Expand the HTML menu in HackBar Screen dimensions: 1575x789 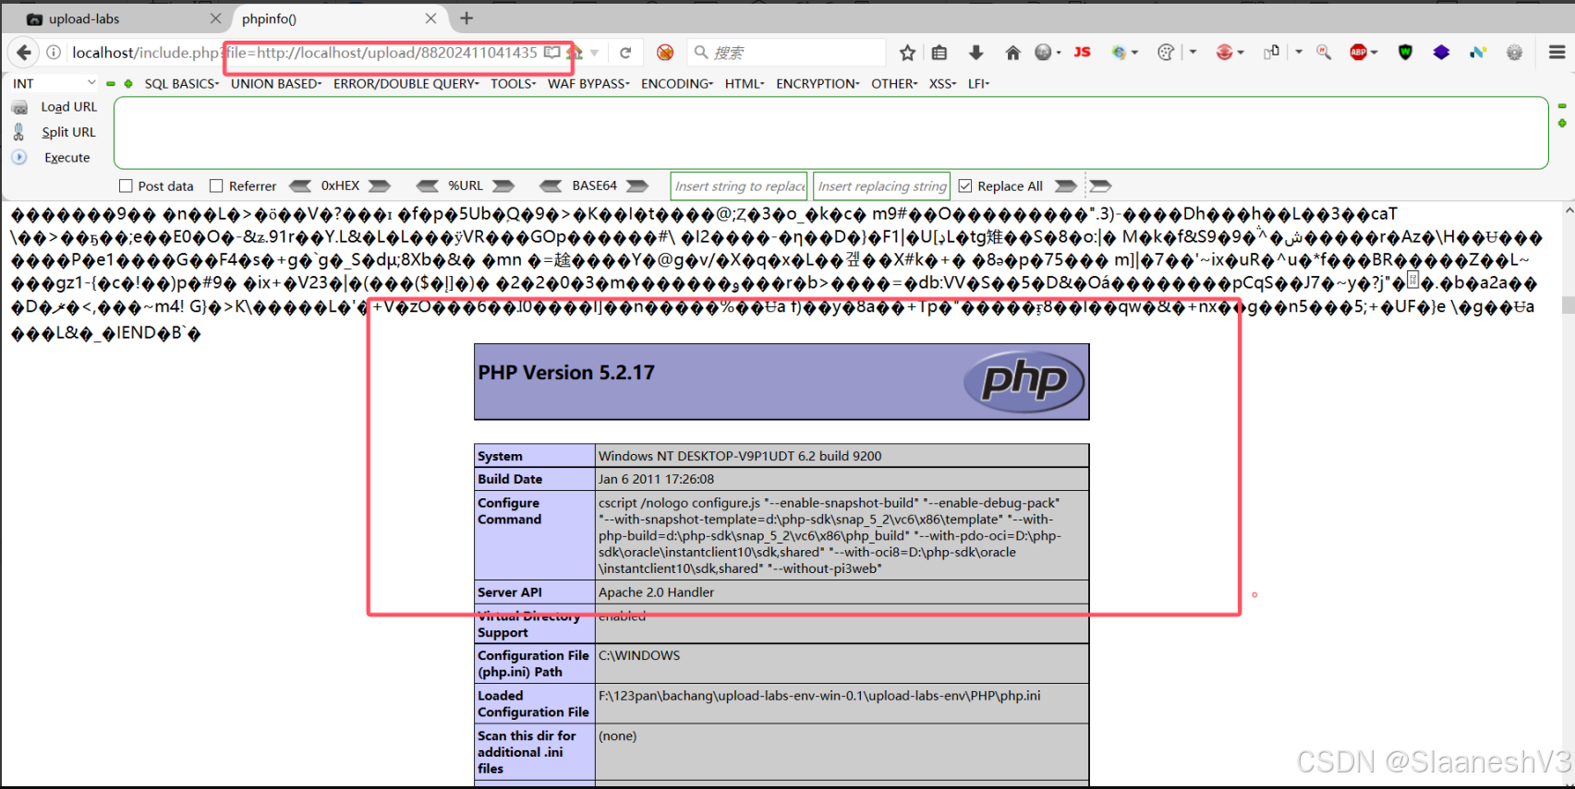pyautogui.click(x=745, y=83)
